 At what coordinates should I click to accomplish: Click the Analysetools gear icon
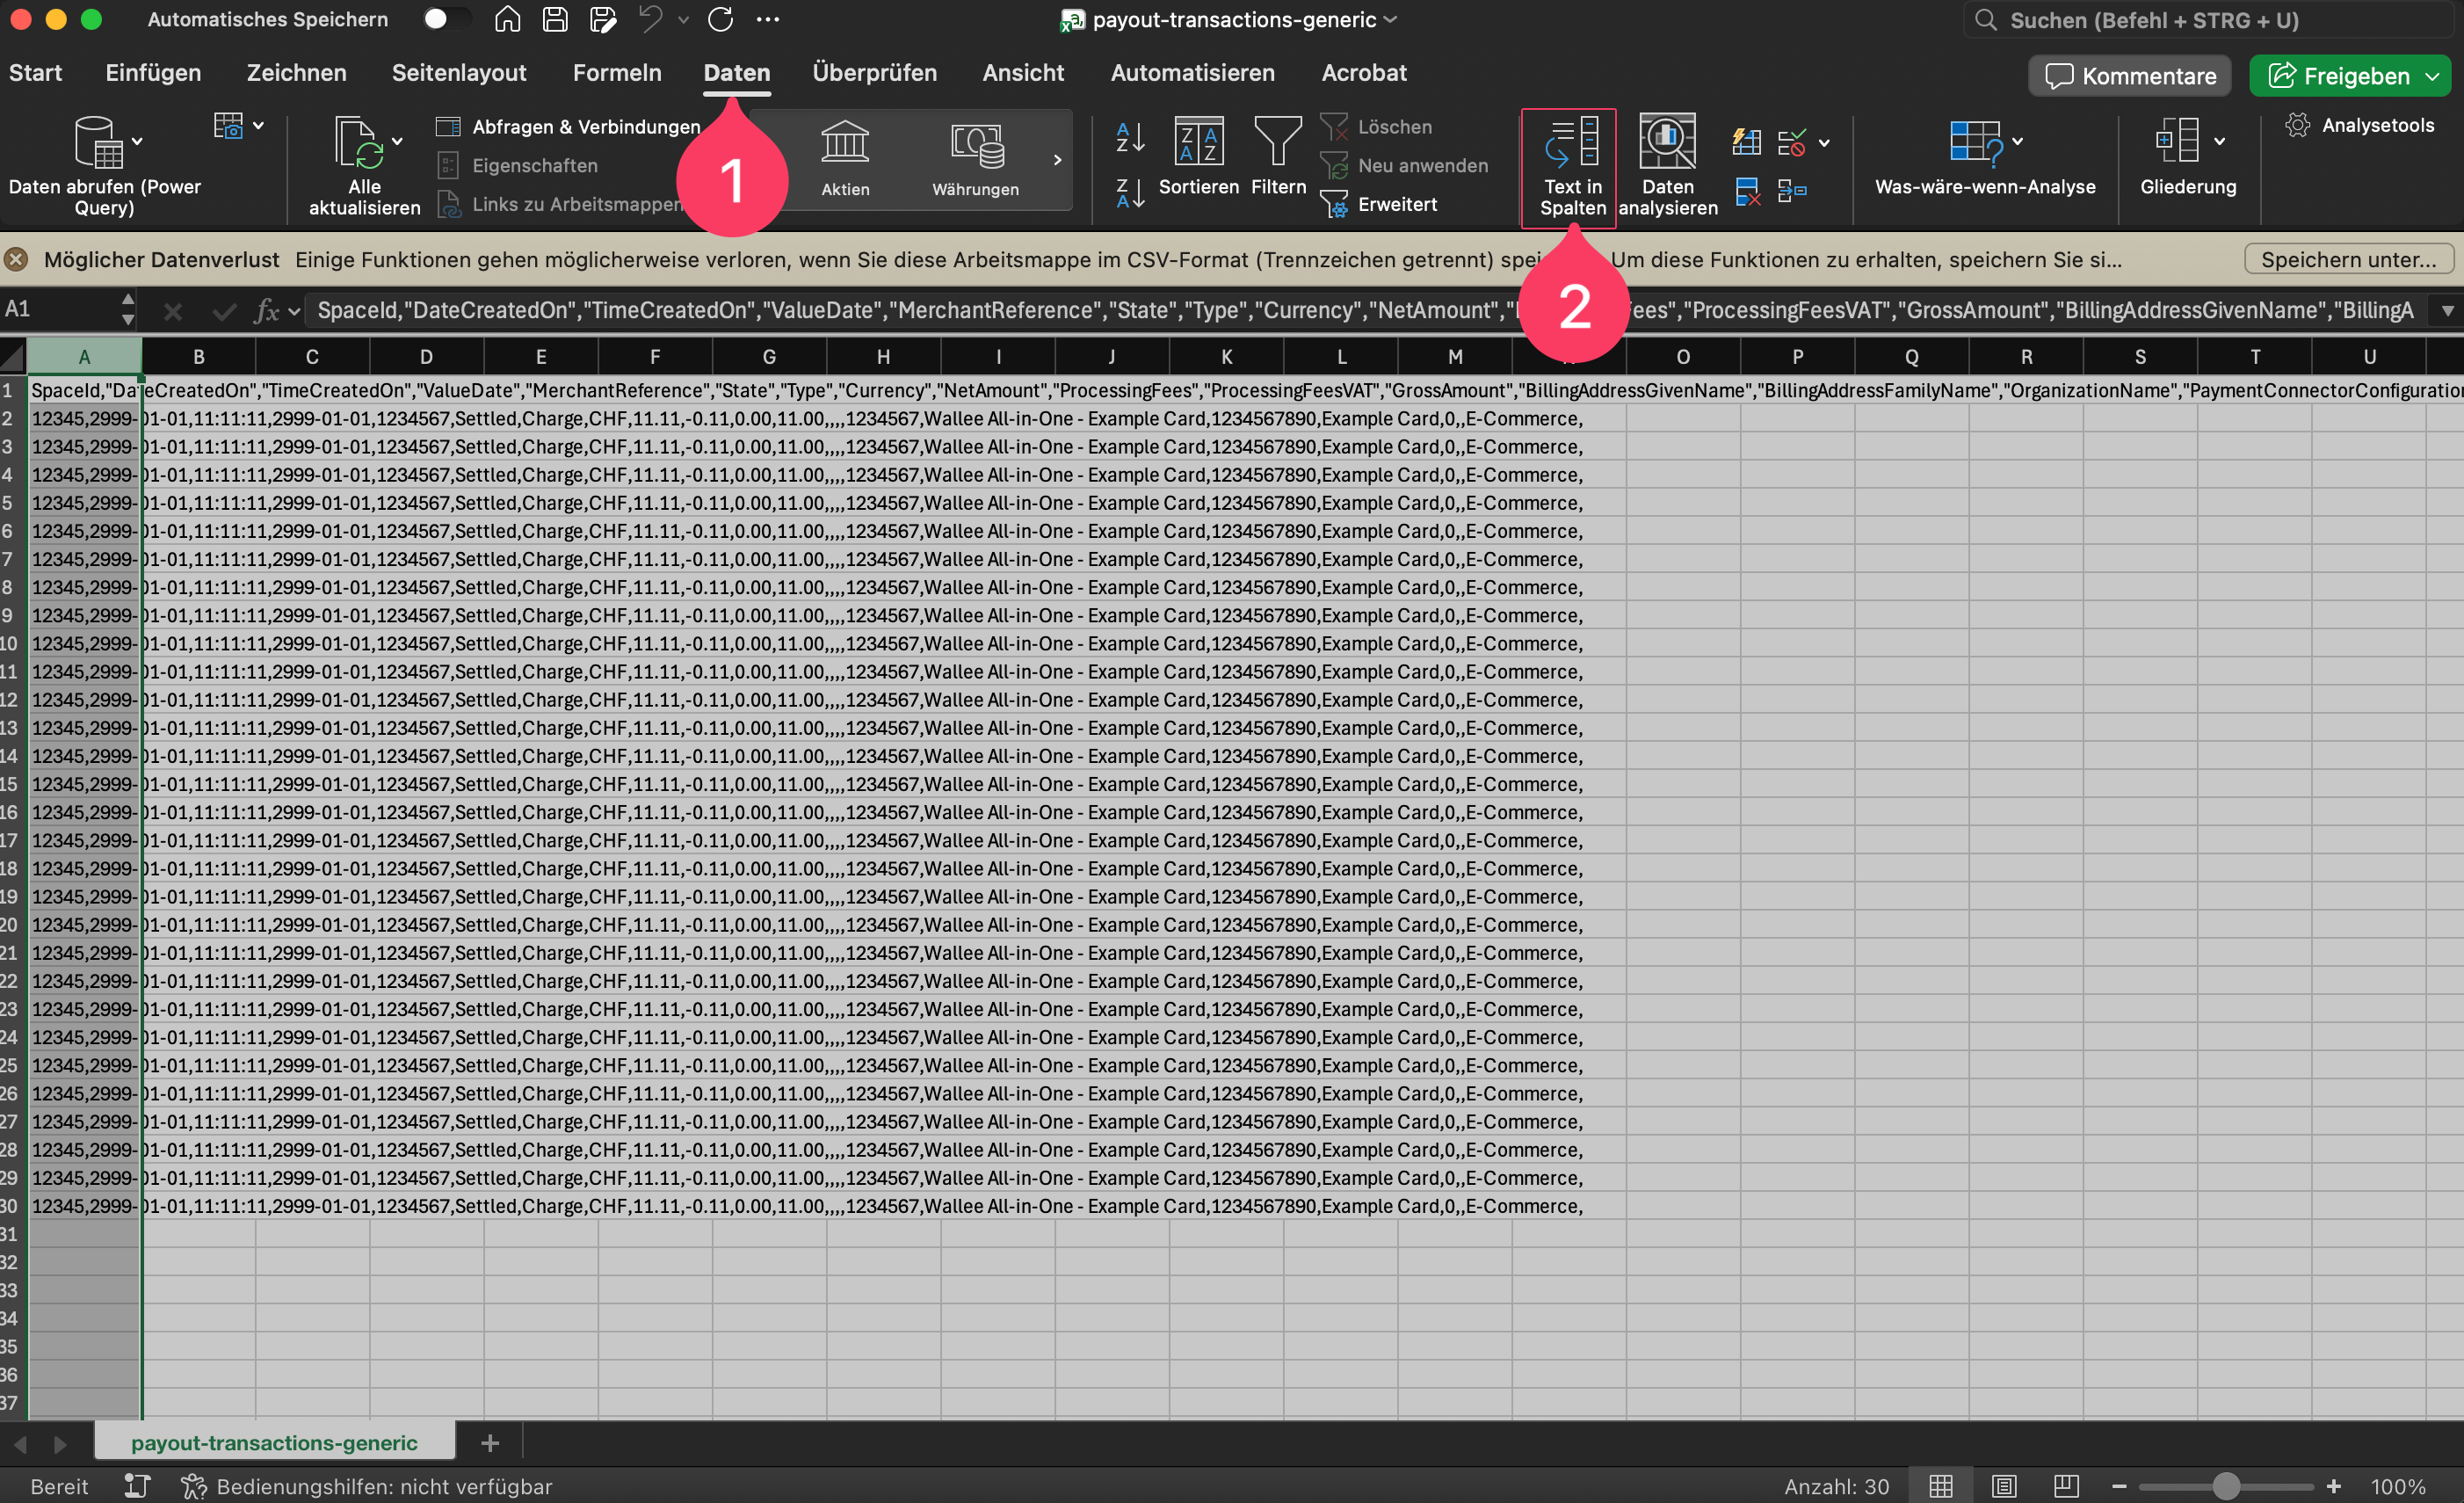(2297, 125)
